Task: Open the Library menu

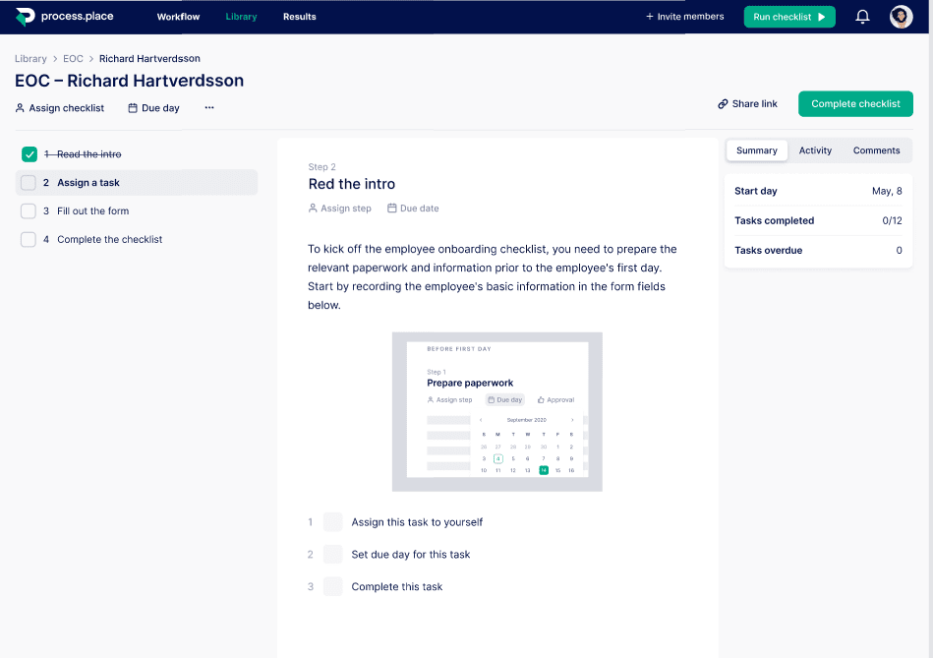Action: (241, 17)
